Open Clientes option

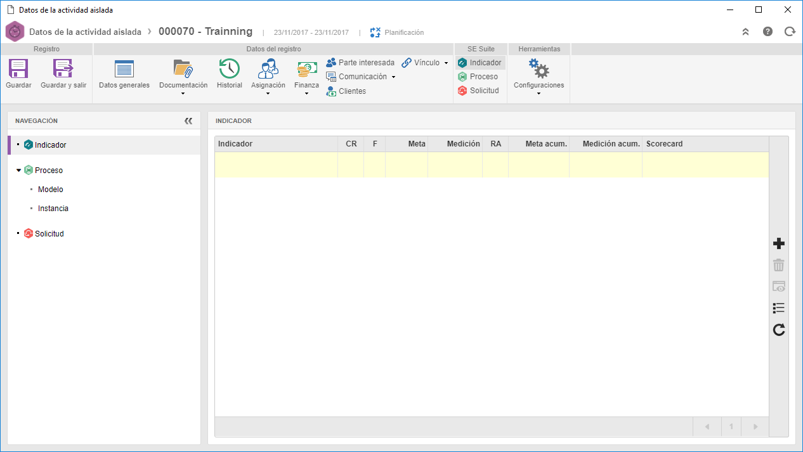pos(346,91)
